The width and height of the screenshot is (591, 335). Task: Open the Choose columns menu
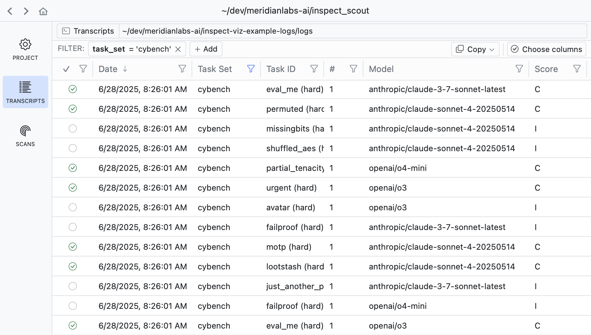546,49
